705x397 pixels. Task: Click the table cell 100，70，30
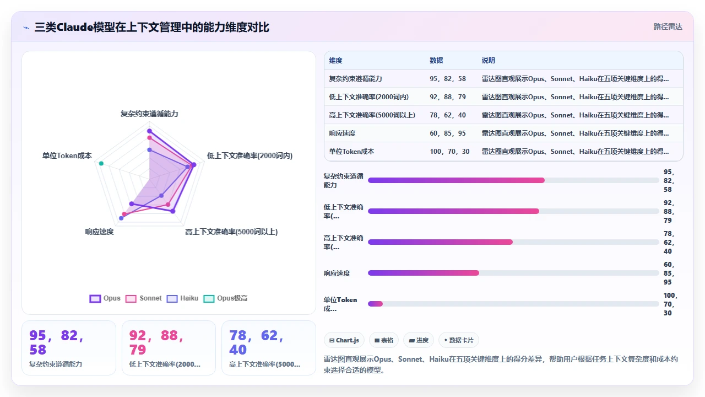coord(449,151)
